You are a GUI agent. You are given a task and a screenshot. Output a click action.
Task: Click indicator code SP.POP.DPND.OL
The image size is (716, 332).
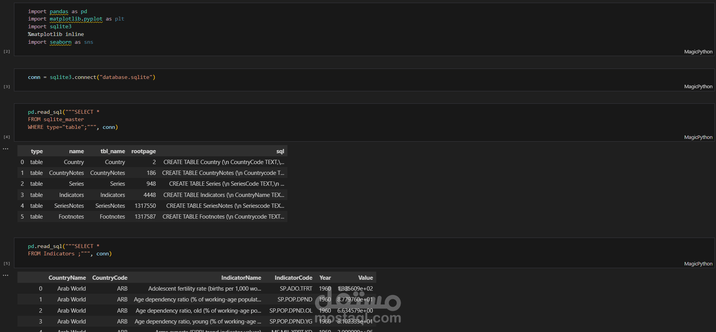coord(291,311)
